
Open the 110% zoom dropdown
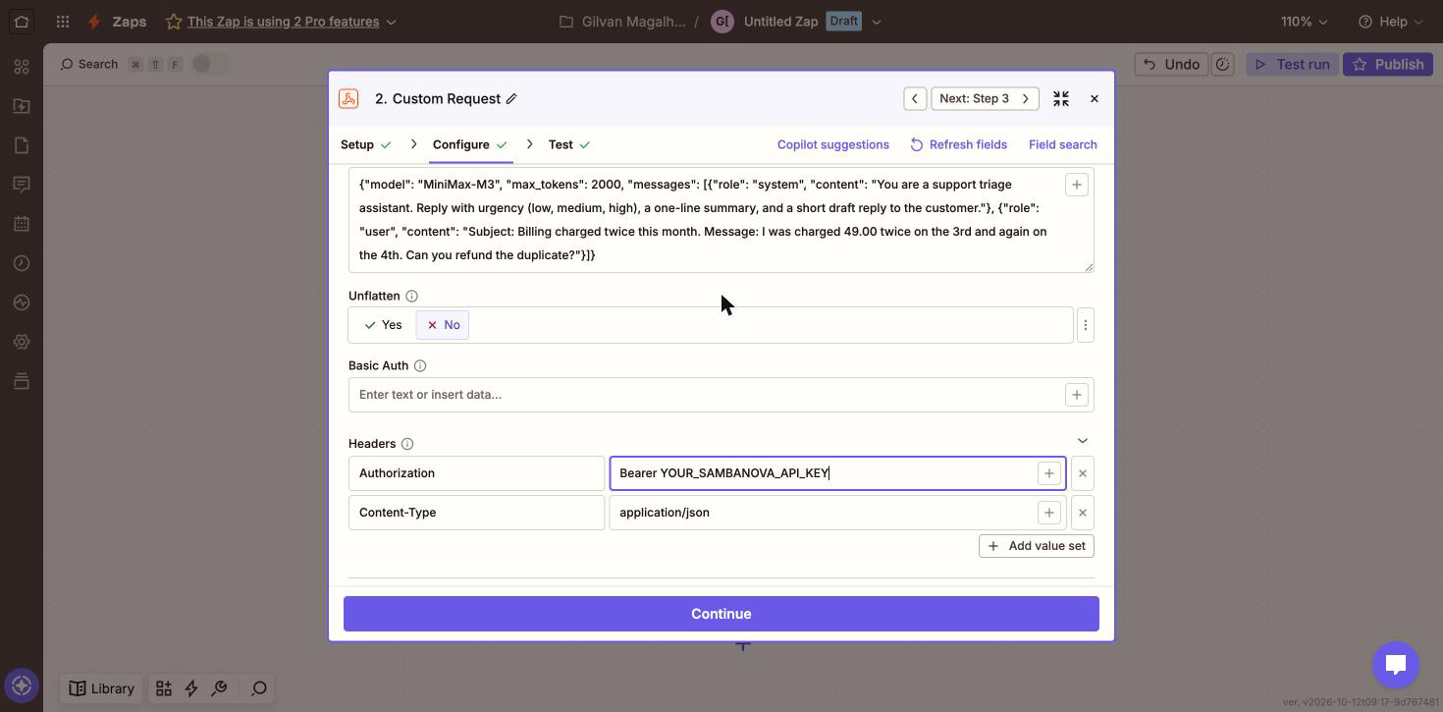tap(1304, 22)
